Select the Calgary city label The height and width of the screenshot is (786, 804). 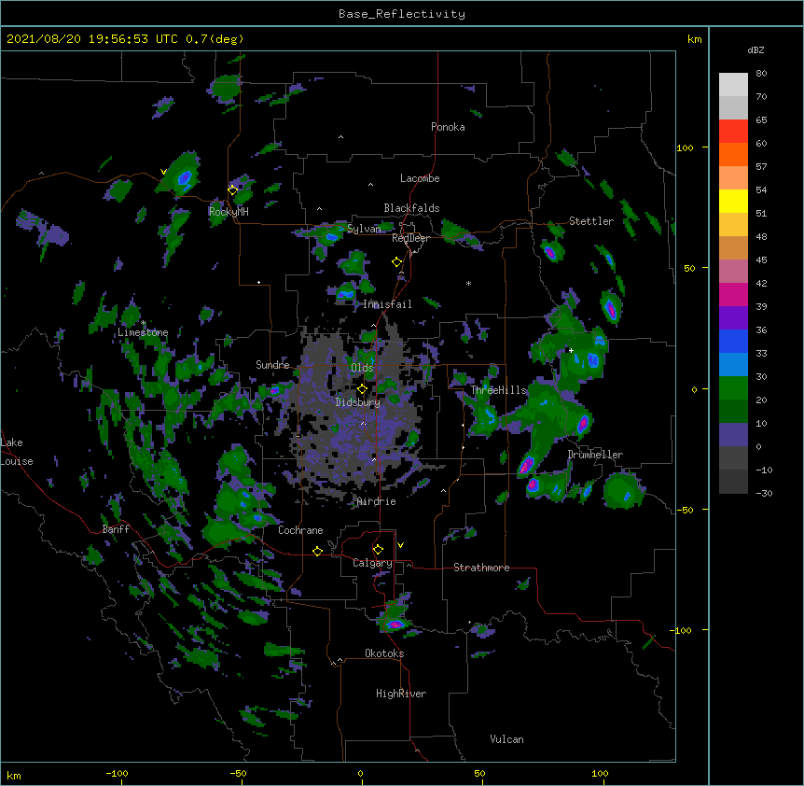coord(373,563)
